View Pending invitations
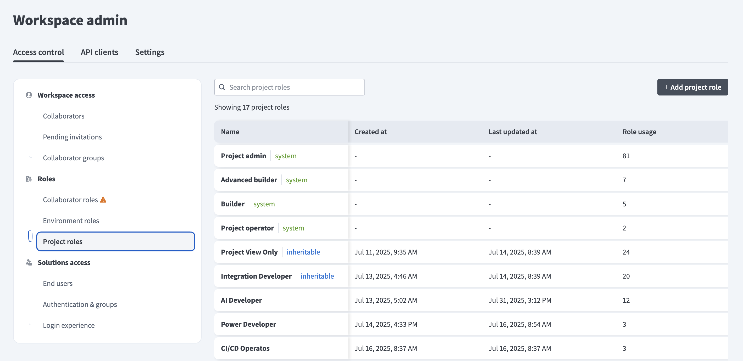 (x=73, y=137)
